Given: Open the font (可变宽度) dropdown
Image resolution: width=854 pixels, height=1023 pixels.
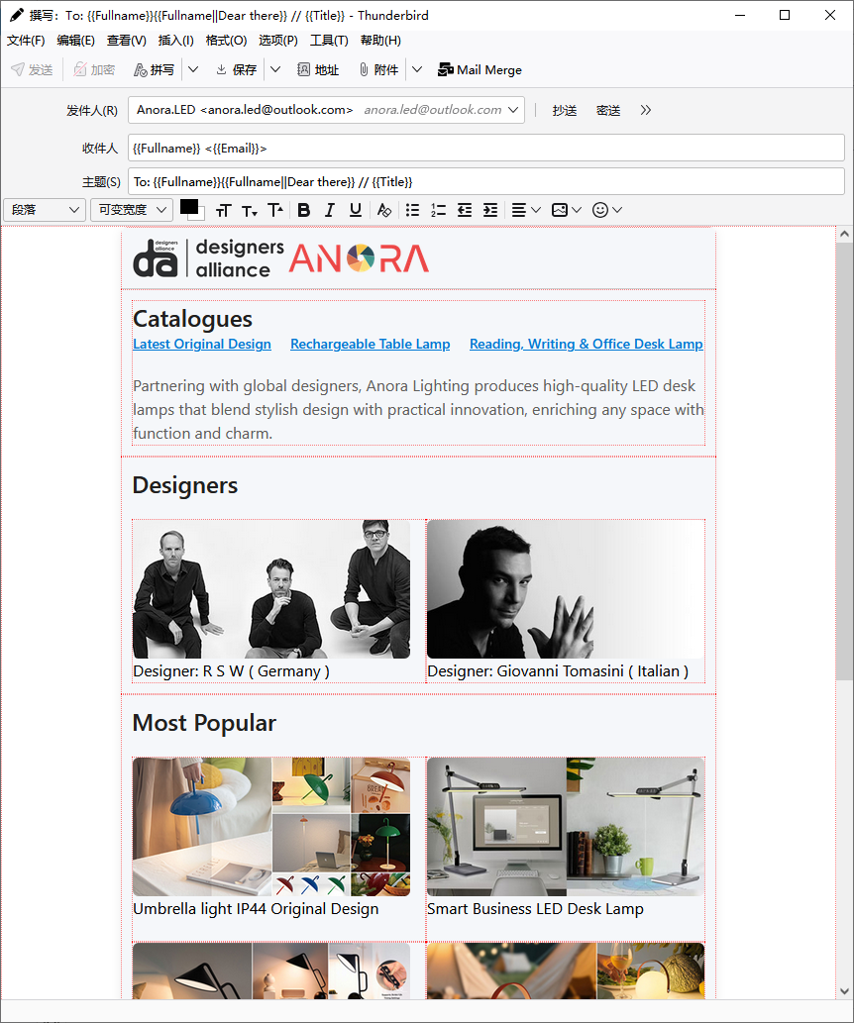Looking at the screenshot, I should click(131, 209).
